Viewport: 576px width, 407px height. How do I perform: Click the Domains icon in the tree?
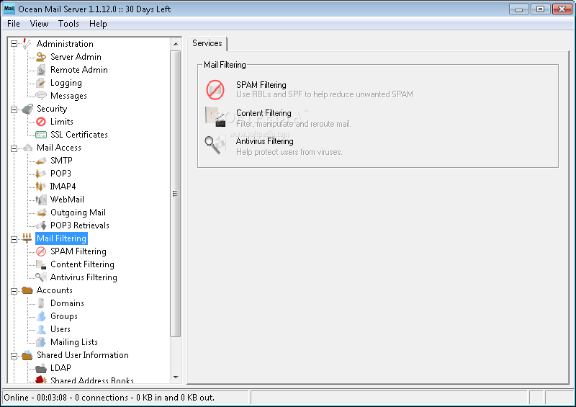41,303
